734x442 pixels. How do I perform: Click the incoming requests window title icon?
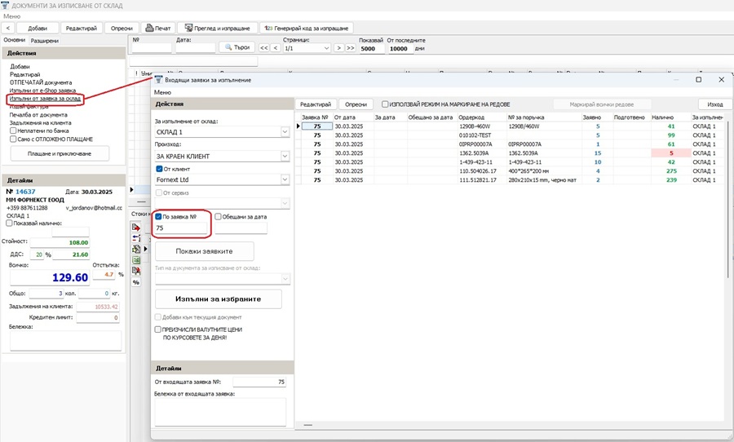[158, 80]
